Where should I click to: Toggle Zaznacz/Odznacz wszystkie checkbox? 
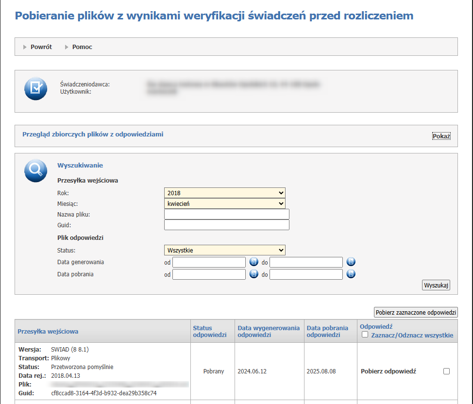[x=365, y=335]
